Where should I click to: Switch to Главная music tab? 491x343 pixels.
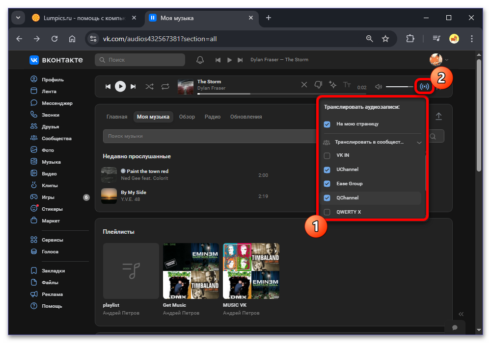click(117, 117)
